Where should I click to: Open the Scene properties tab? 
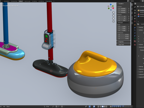pos(135,19)
